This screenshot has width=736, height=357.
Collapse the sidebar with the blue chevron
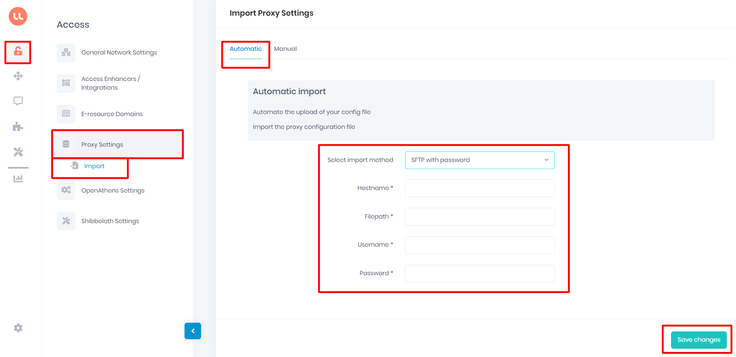193,331
